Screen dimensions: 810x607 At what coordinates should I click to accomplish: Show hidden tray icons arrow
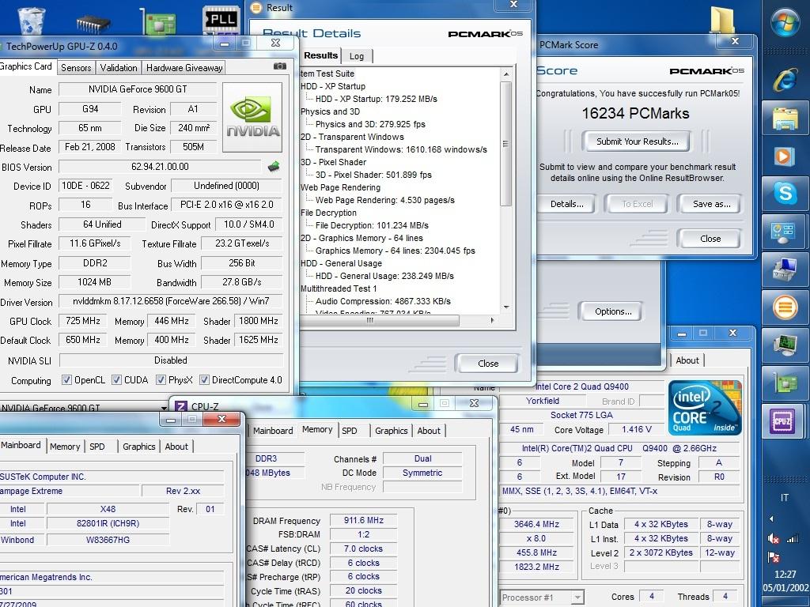(772, 518)
